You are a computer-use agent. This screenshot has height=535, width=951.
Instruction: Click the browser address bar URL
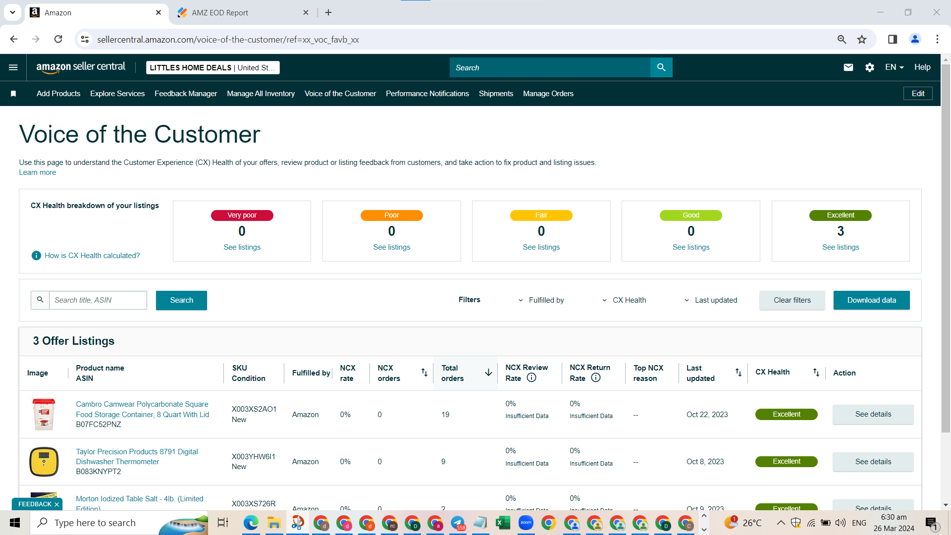(228, 39)
